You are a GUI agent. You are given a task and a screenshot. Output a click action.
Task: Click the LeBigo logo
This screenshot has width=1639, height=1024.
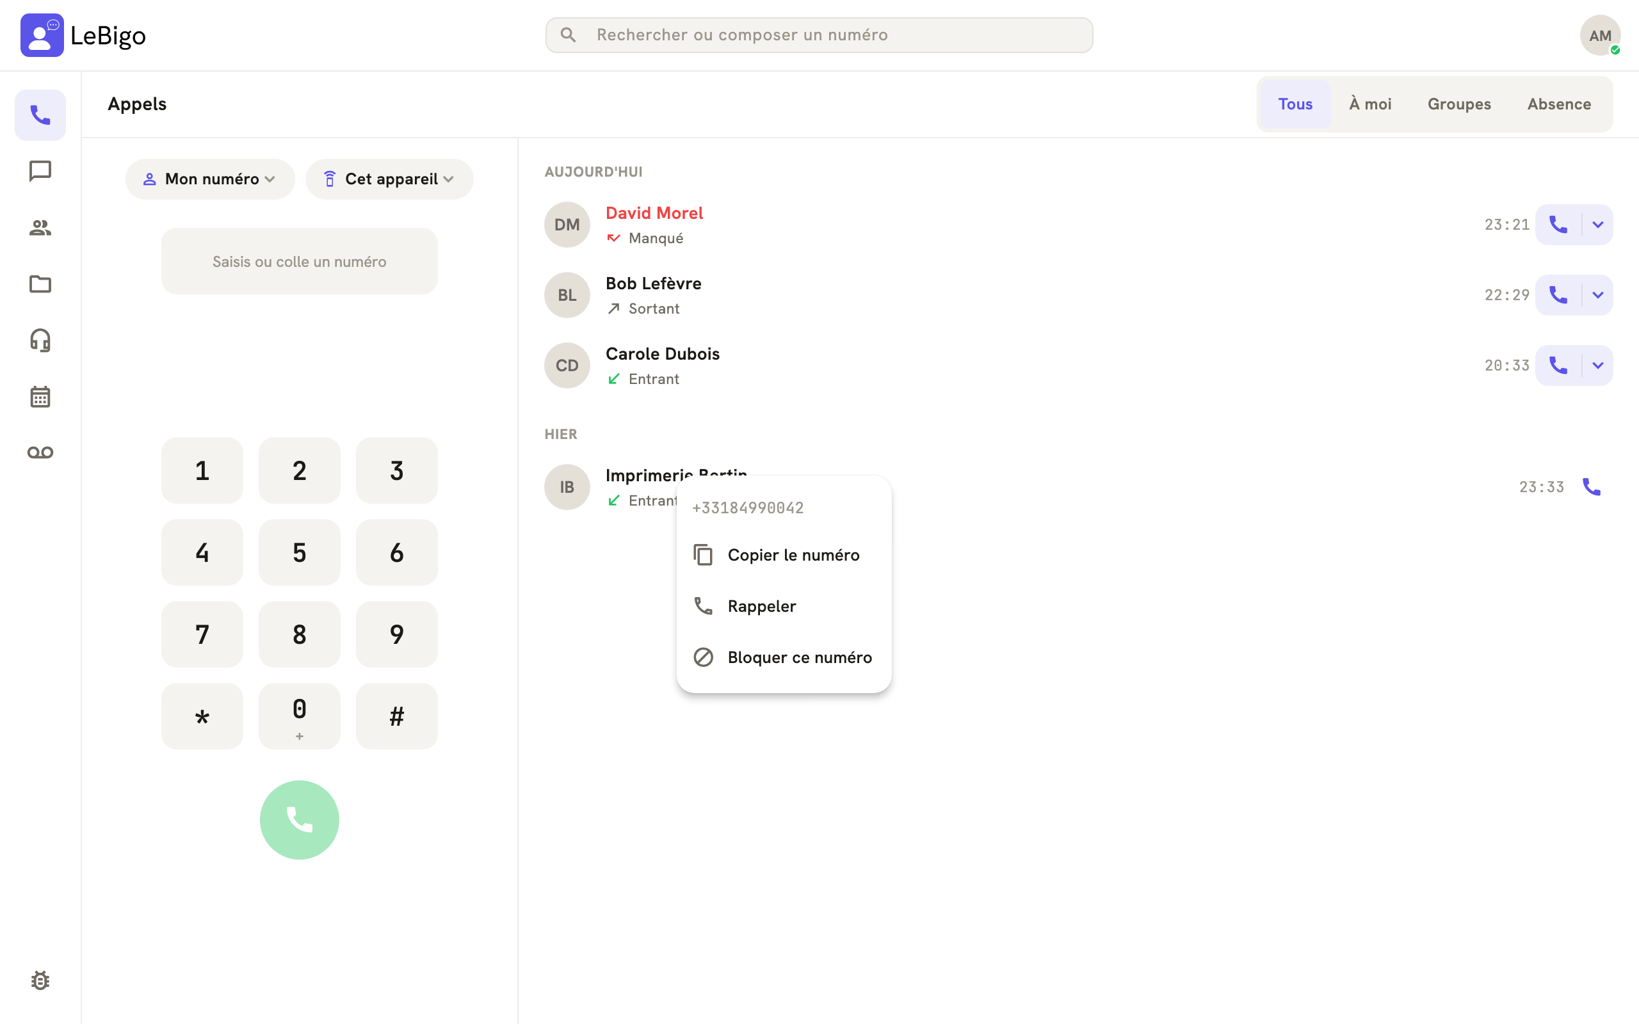click(x=83, y=35)
